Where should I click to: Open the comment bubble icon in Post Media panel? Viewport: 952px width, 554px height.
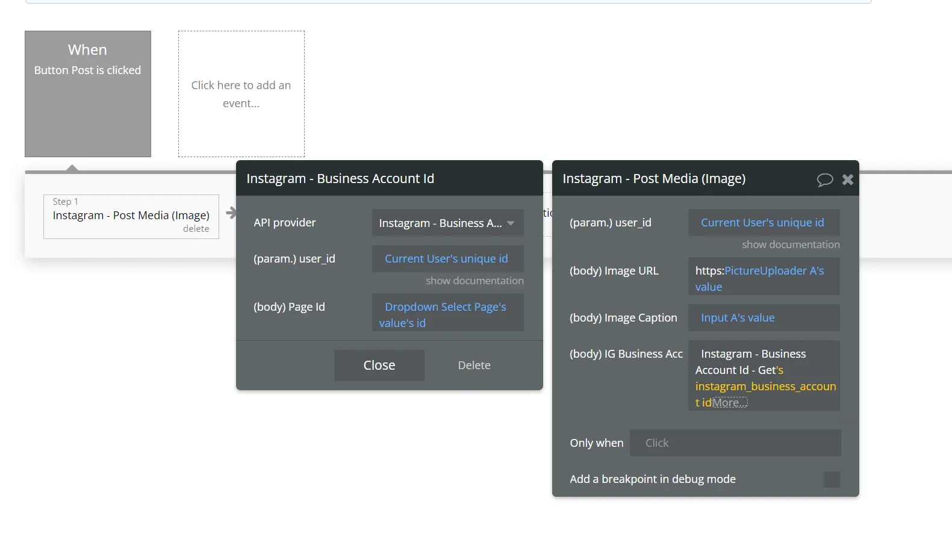pyautogui.click(x=825, y=179)
